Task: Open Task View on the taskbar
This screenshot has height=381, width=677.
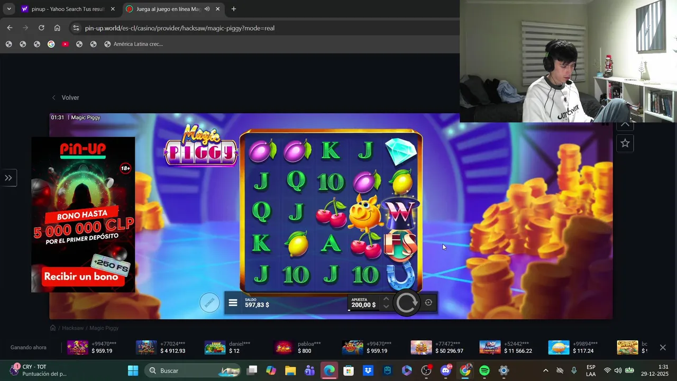Action: pyautogui.click(x=252, y=370)
